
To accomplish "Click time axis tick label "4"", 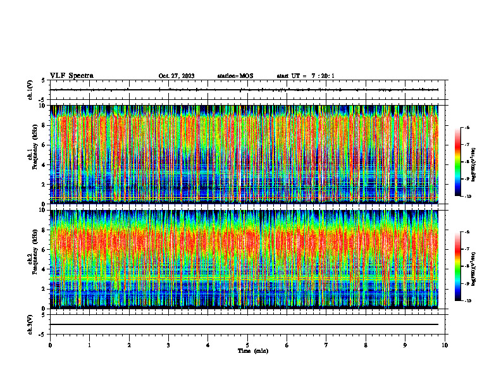I will [208, 345].
